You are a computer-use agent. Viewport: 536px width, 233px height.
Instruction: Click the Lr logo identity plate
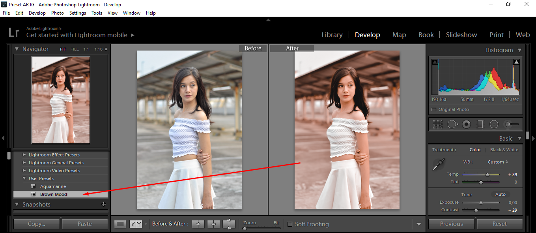[x=14, y=32]
